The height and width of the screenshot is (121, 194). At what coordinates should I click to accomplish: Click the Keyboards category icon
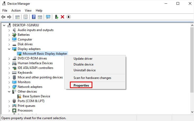click(x=14, y=73)
